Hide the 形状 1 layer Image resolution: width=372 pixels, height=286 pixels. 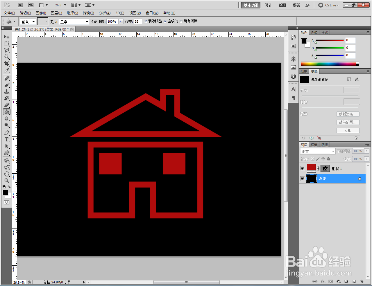[302, 168]
